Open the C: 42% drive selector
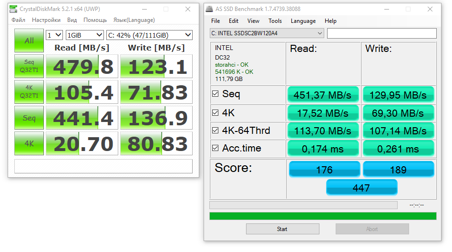The image size is (452, 252). coord(149,35)
